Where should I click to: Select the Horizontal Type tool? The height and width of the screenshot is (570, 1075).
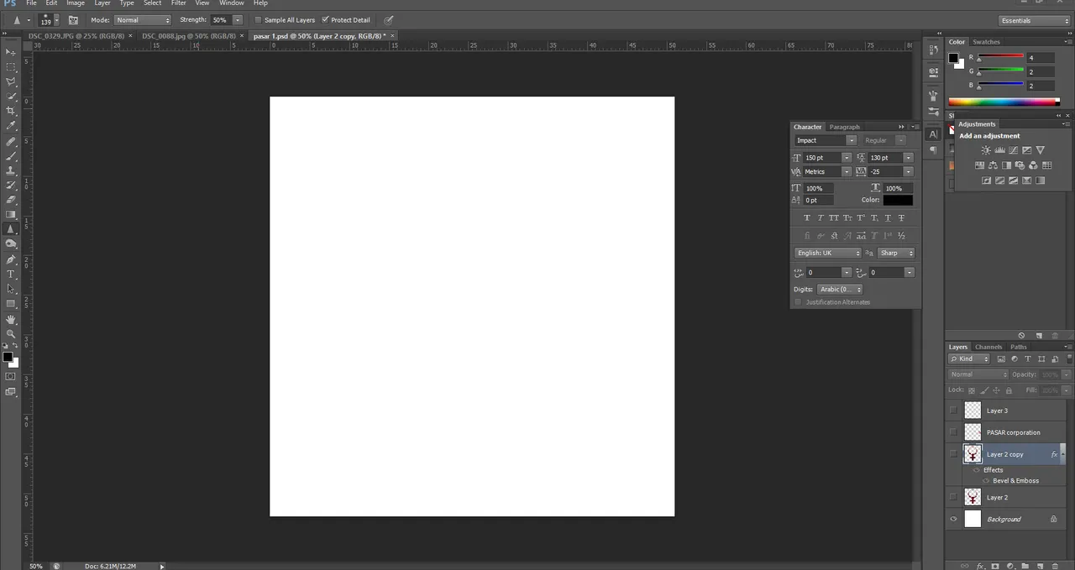(11, 275)
